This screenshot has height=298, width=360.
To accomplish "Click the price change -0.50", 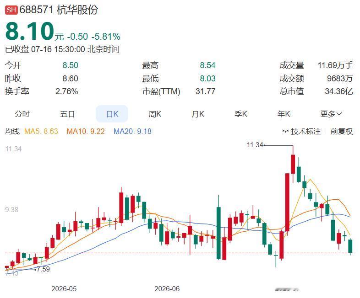I will [77, 37].
